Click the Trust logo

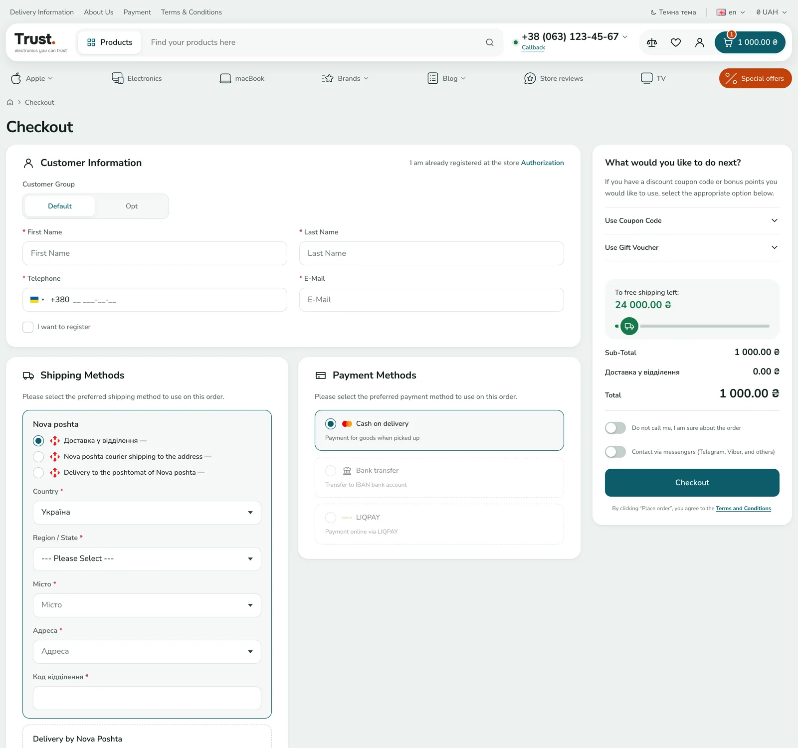[40, 42]
